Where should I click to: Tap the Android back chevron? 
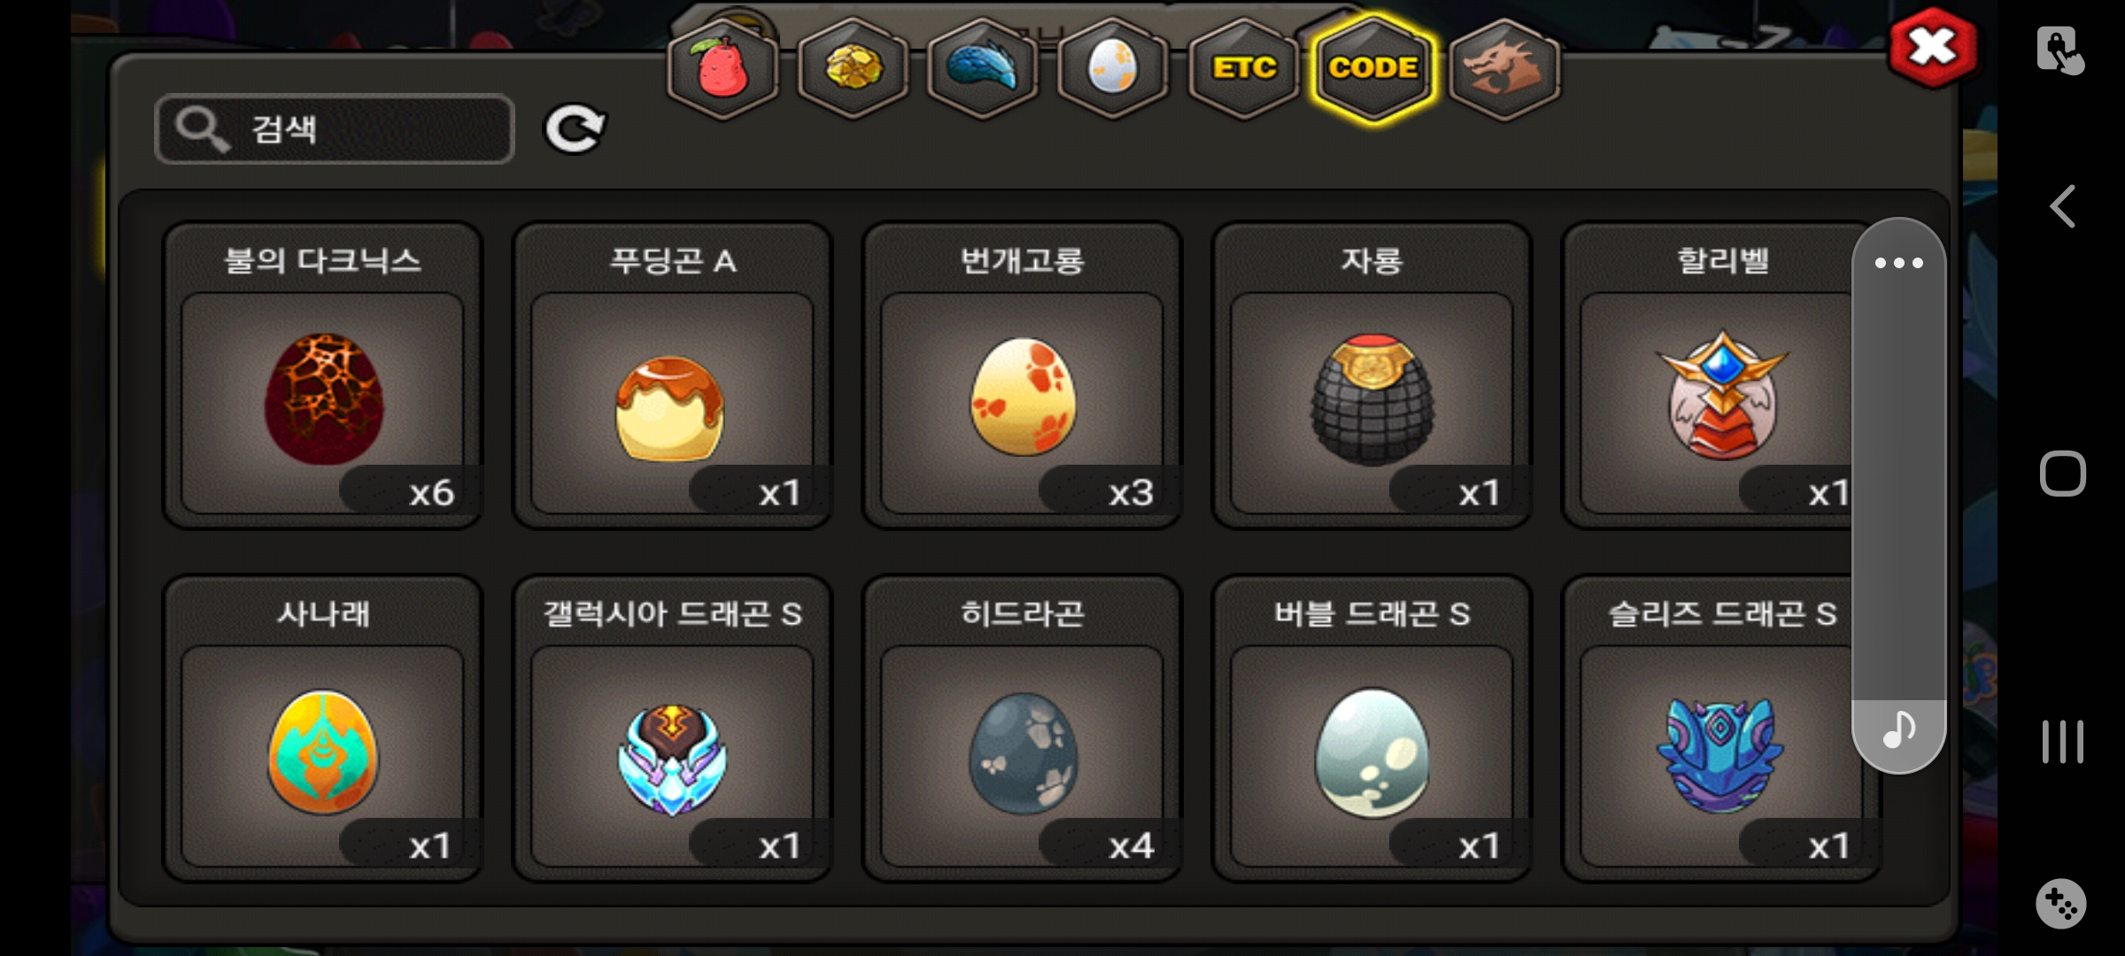click(2063, 207)
